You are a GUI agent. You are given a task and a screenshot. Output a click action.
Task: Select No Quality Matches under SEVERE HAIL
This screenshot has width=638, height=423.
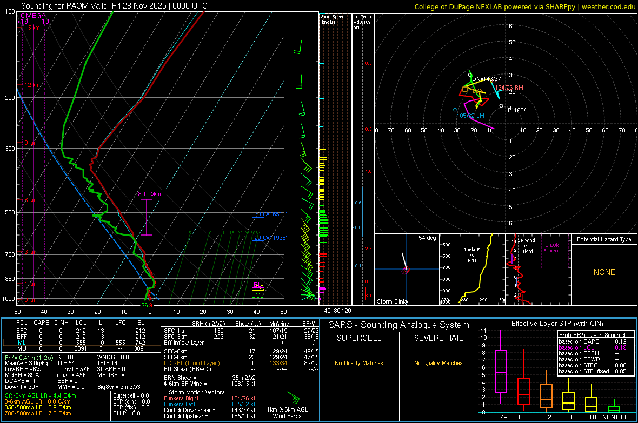coord(438,363)
